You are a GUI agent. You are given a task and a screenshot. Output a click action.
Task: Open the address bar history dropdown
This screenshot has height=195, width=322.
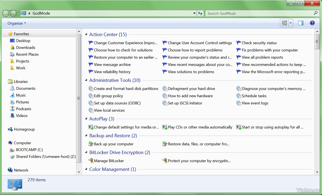click(x=194, y=13)
